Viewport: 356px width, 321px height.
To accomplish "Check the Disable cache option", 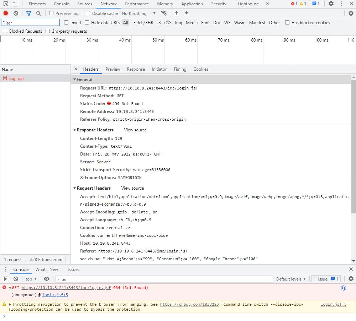I will pyautogui.click(x=88, y=13).
